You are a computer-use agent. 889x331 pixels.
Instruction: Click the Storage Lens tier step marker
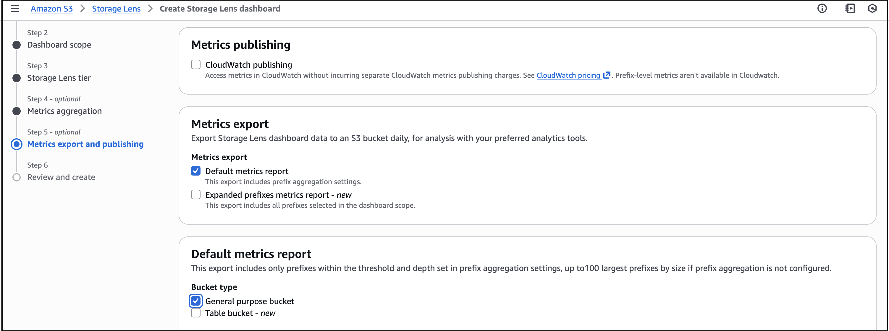[17, 78]
